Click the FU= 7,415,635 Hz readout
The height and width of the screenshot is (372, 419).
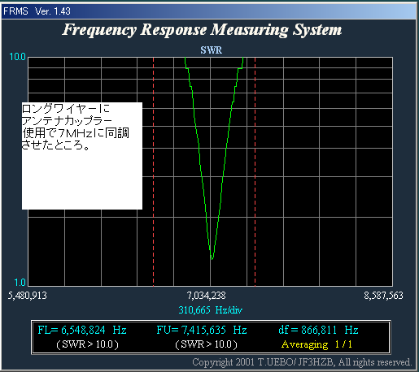[x=202, y=330]
